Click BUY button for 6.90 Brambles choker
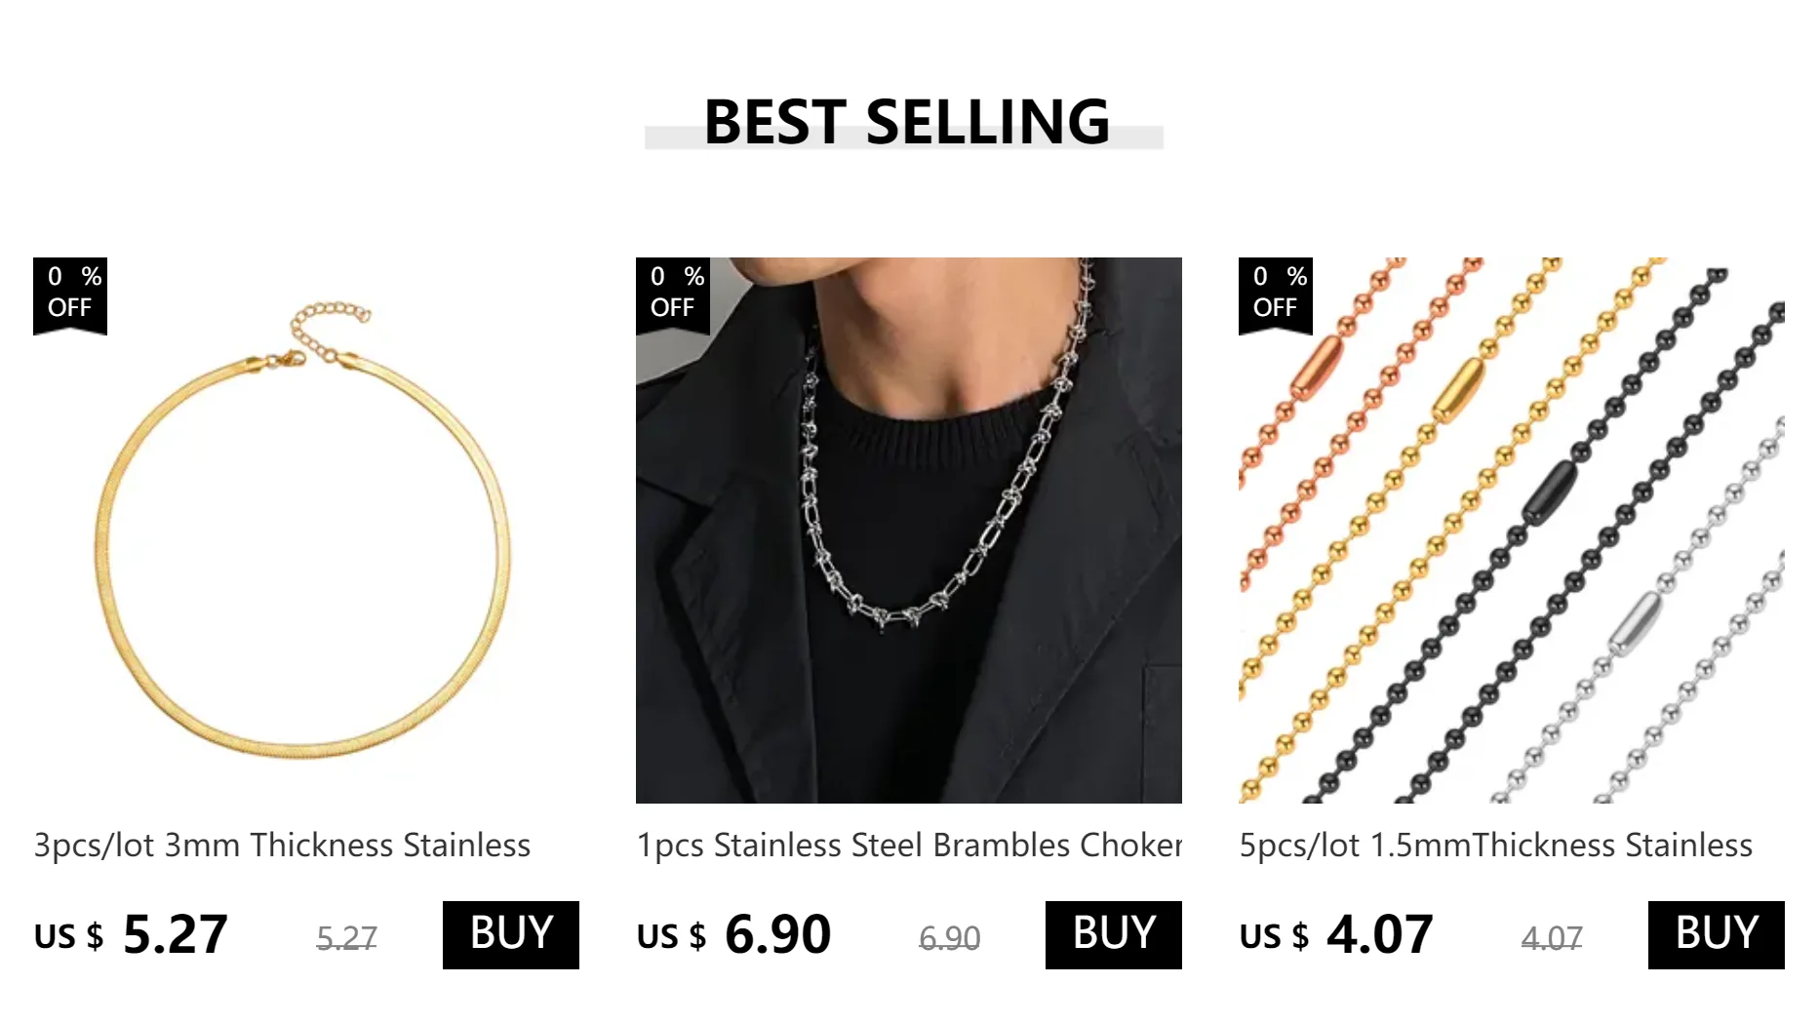This screenshot has height=1024, width=1820. coord(1113,934)
